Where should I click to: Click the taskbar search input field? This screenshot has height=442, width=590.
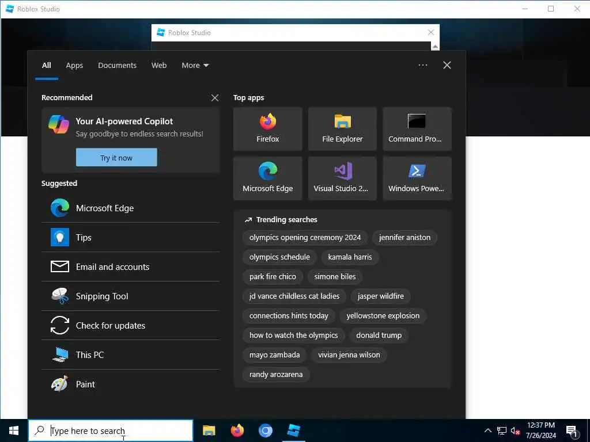point(111,430)
